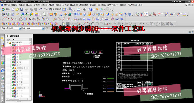The image size is (194, 103).
Task: Click the orange OP50 legend line
Action: [110, 91]
